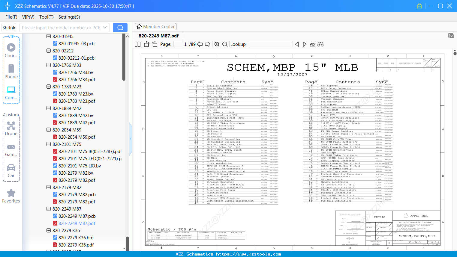Screen dimensions: 457x257
Task: Collapse the 820-2249 M87 folder
Action: click(49, 209)
